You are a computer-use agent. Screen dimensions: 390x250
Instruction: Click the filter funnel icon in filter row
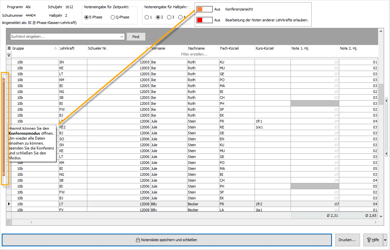point(9,55)
